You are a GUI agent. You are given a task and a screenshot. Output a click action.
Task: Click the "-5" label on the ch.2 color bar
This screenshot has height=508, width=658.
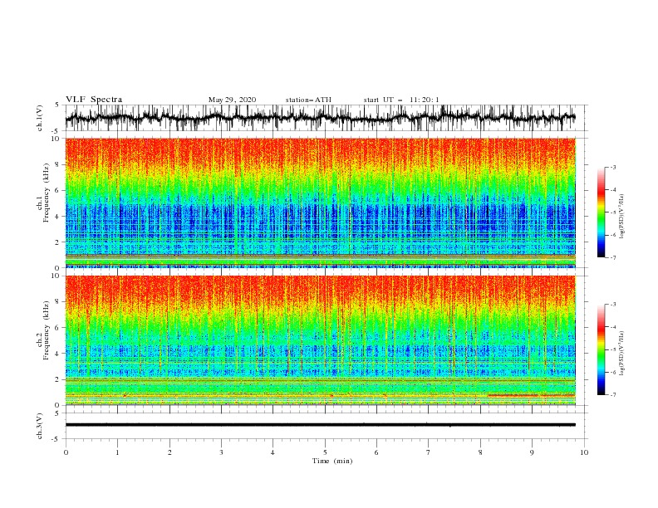click(612, 349)
